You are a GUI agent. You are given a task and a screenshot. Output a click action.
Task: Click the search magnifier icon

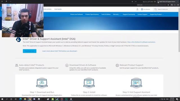point(156,9)
